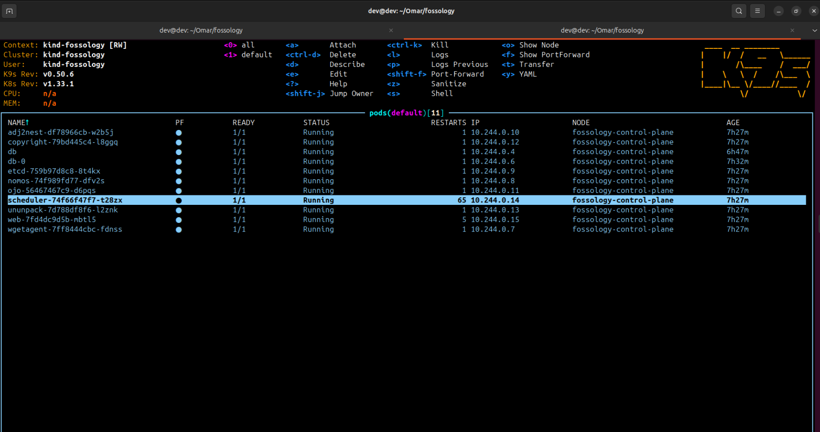Click the port-forward dot for scheduler pod
This screenshot has width=820, height=432.
(x=179, y=201)
